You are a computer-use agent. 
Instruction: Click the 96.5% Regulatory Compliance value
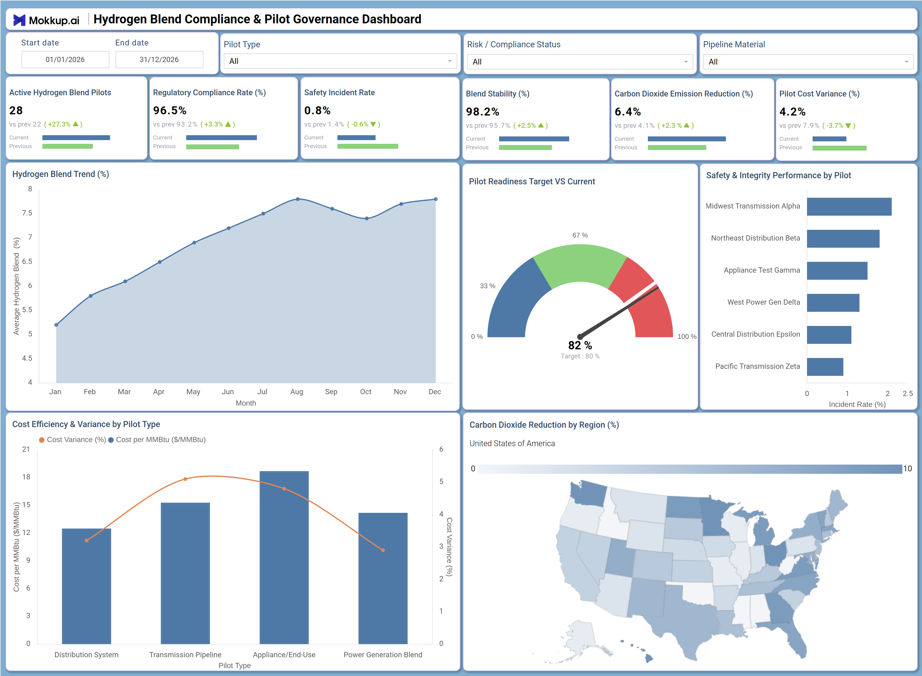169,111
